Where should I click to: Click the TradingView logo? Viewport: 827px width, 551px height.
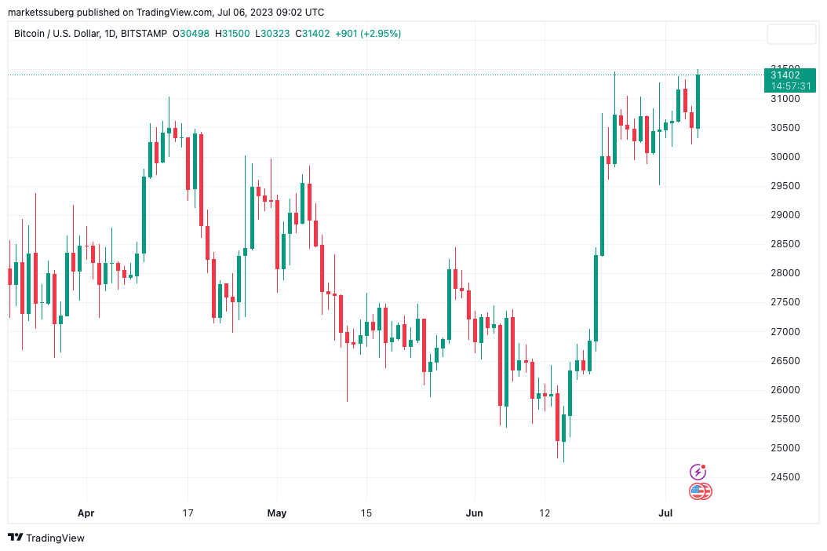(x=47, y=538)
